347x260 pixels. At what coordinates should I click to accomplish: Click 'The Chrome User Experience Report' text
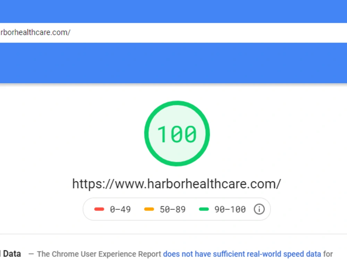pos(99,254)
